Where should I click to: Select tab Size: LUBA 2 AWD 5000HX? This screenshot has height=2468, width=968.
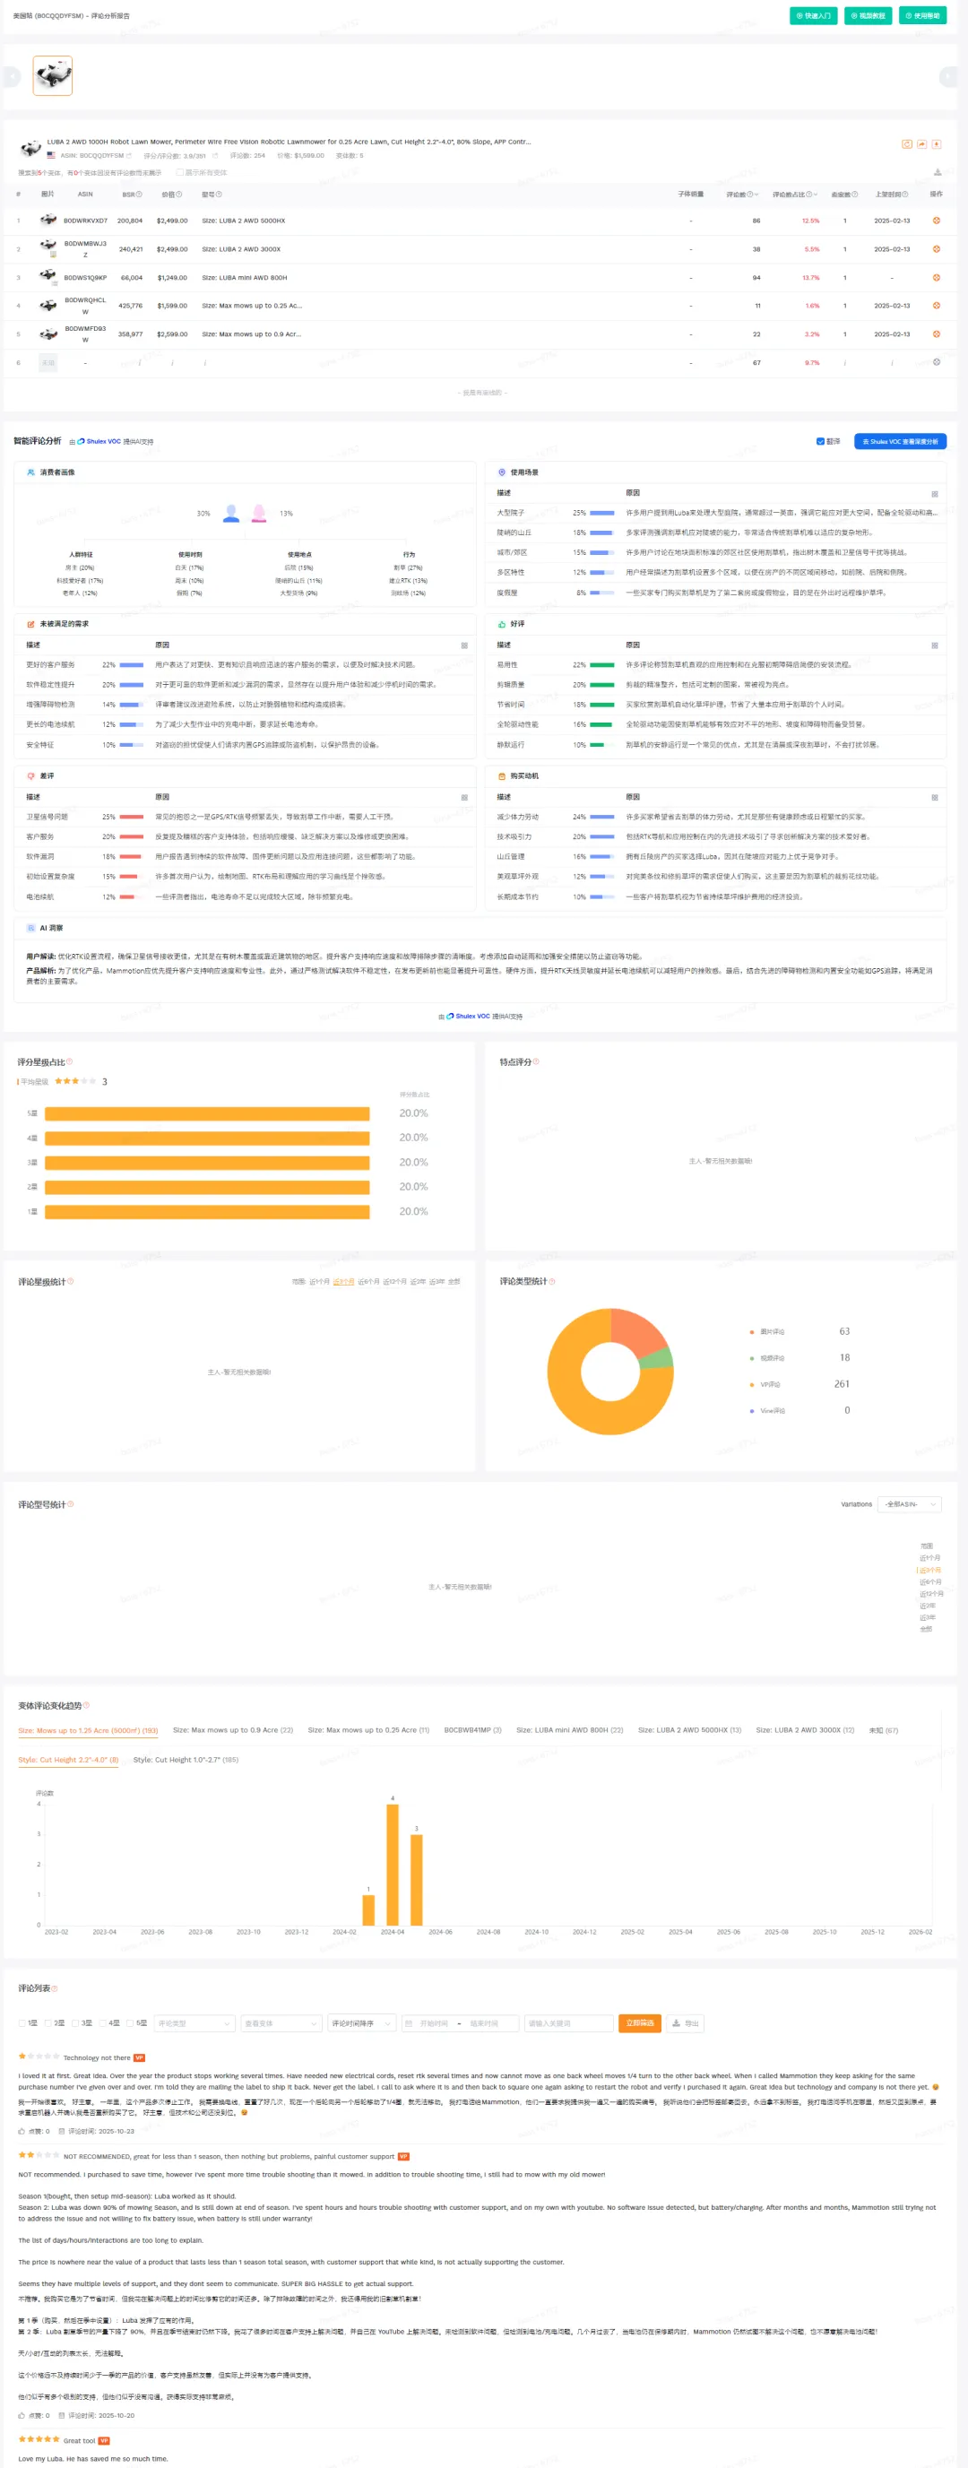(690, 1730)
